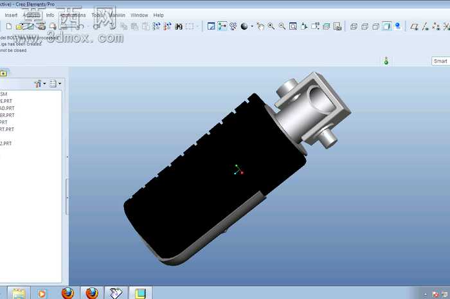Image resolution: width=450 pixels, height=299 pixels.
Task: Select Hidden Line display style icon
Action: tap(364, 27)
